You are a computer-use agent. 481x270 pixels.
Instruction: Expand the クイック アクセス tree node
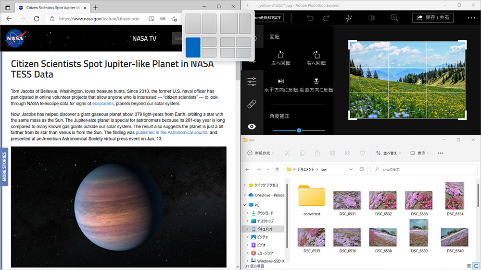coord(245,185)
